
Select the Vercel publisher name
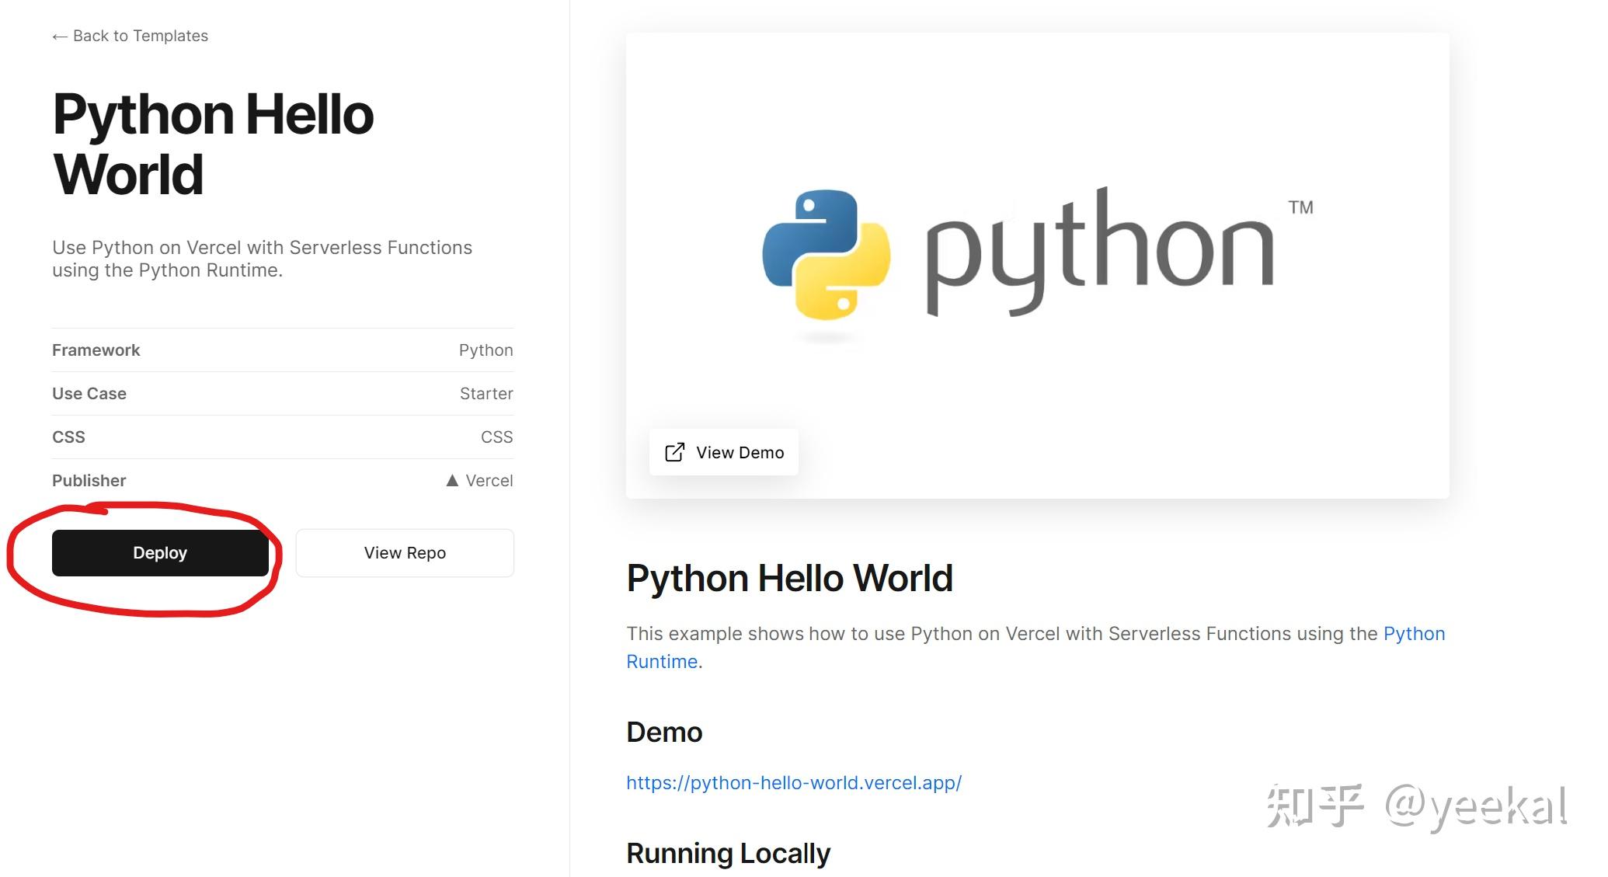click(x=489, y=481)
